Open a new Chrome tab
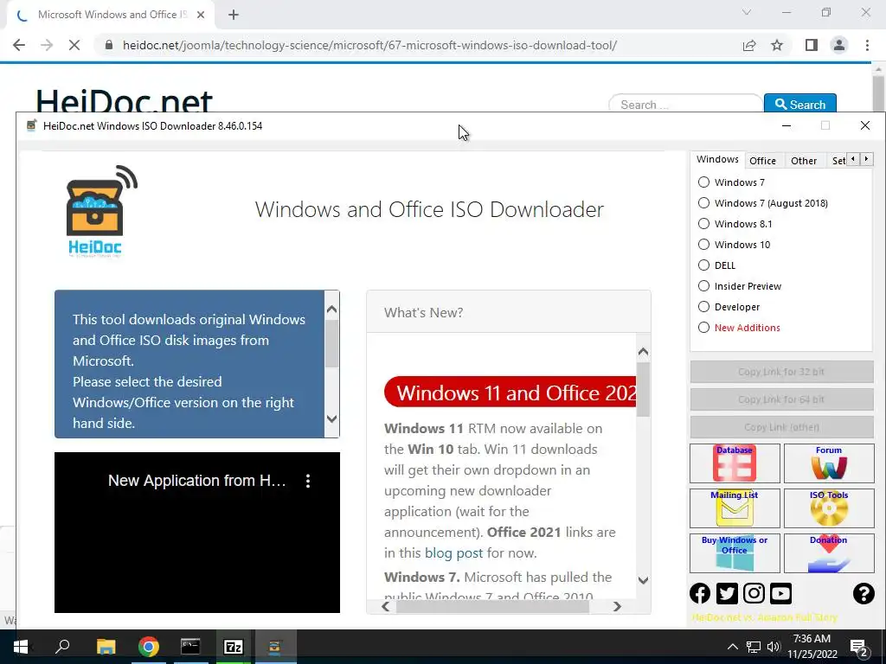The image size is (886, 664). 234,16
